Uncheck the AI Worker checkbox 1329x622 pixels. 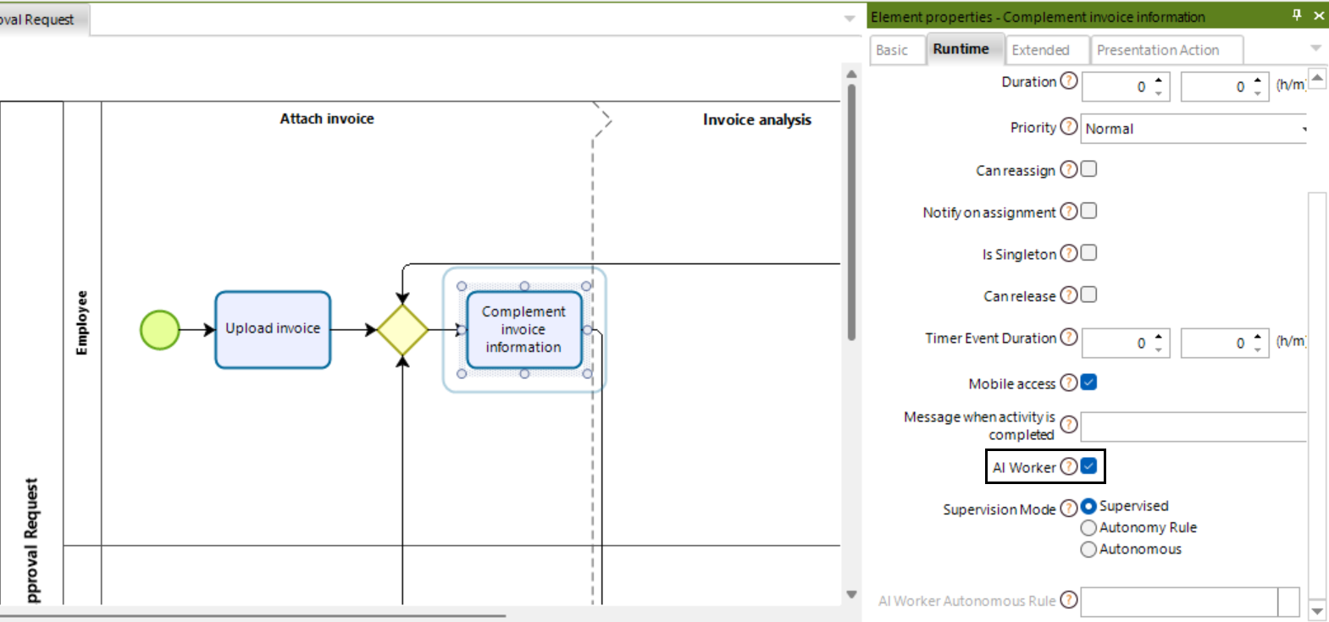tap(1089, 466)
